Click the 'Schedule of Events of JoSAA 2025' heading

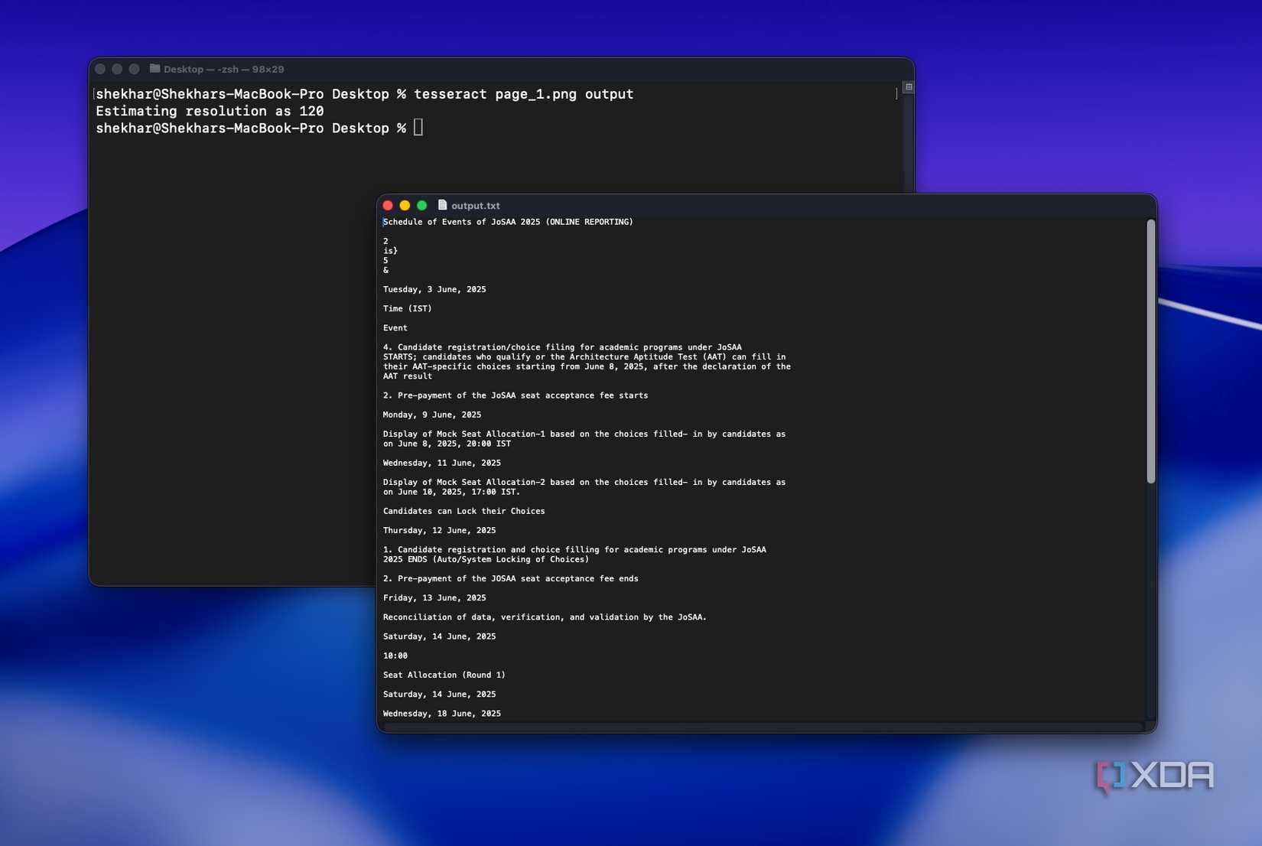click(x=507, y=221)
